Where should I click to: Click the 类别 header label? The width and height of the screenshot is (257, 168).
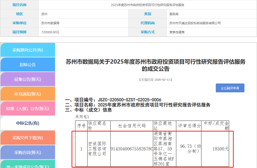[148, 14]
